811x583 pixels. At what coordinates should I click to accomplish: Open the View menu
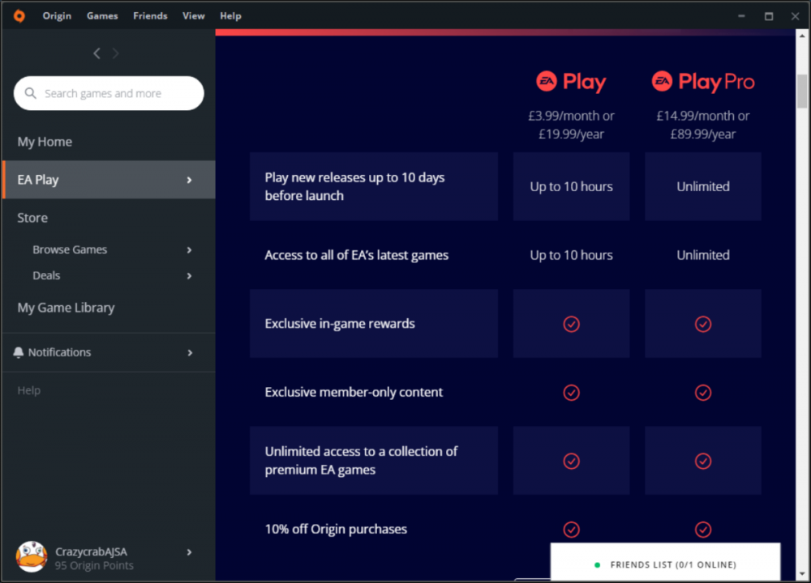[x=194, y=16]
